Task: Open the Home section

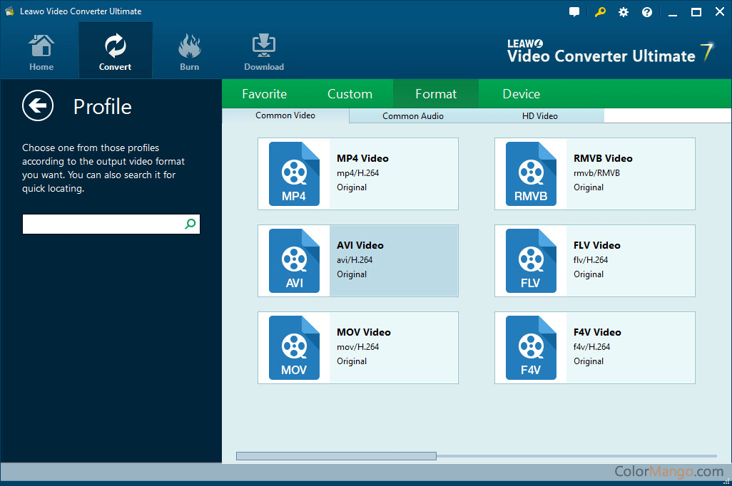Action: coord(41,53)
